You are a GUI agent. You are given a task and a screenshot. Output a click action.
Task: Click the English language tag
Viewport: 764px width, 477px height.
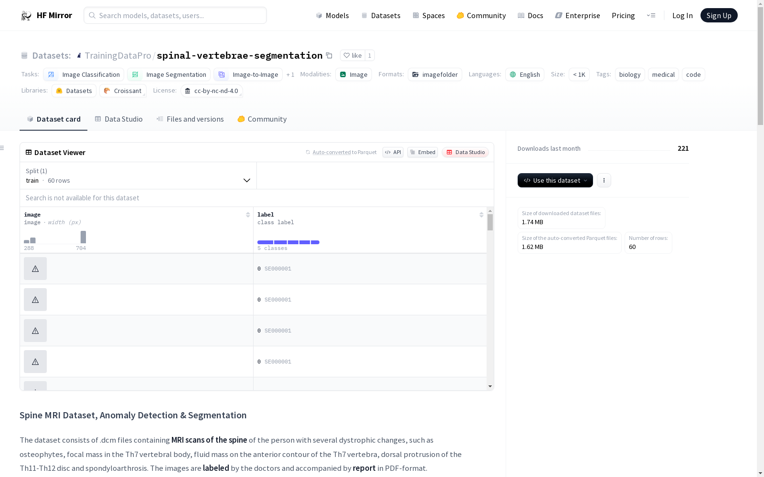525,74
